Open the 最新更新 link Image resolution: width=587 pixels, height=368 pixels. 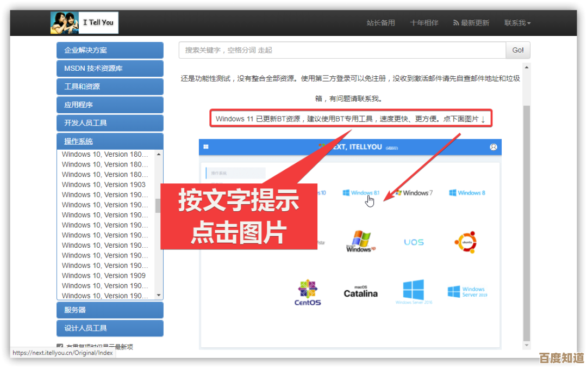coord(471,23)
